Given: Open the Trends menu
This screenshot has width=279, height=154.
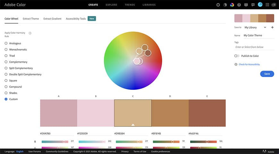Looking at the screenshot, I should (x=130, y=5).
